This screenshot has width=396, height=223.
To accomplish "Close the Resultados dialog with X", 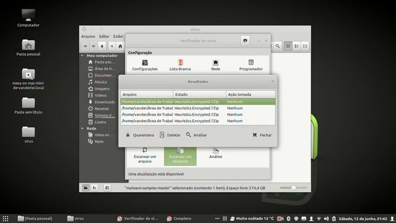I will tap(272, 81).
